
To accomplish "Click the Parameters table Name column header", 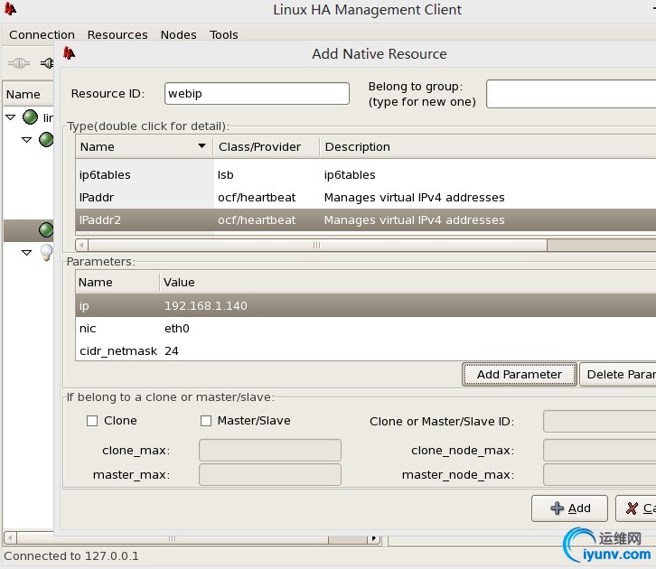I will pos(117,282).
